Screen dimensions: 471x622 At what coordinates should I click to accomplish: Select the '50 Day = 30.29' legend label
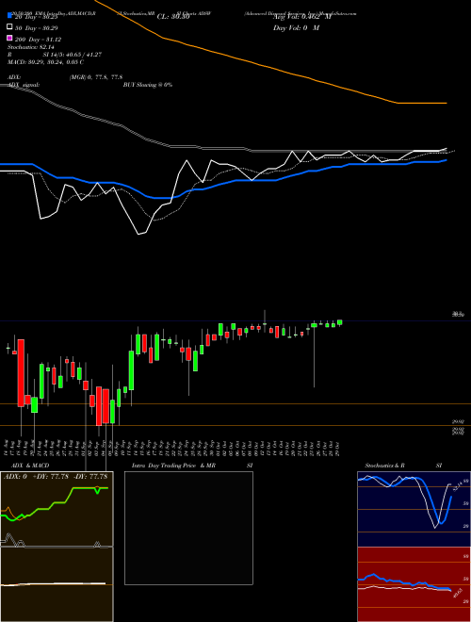[37, 28]
